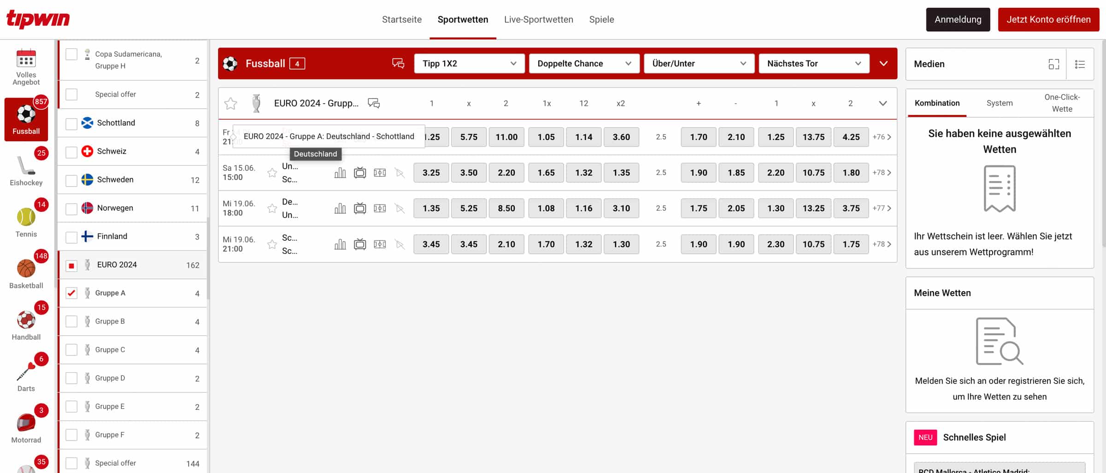
Task: Open statistics chart icon for Mi 19.06. 21:00 match
Action: 340,244
